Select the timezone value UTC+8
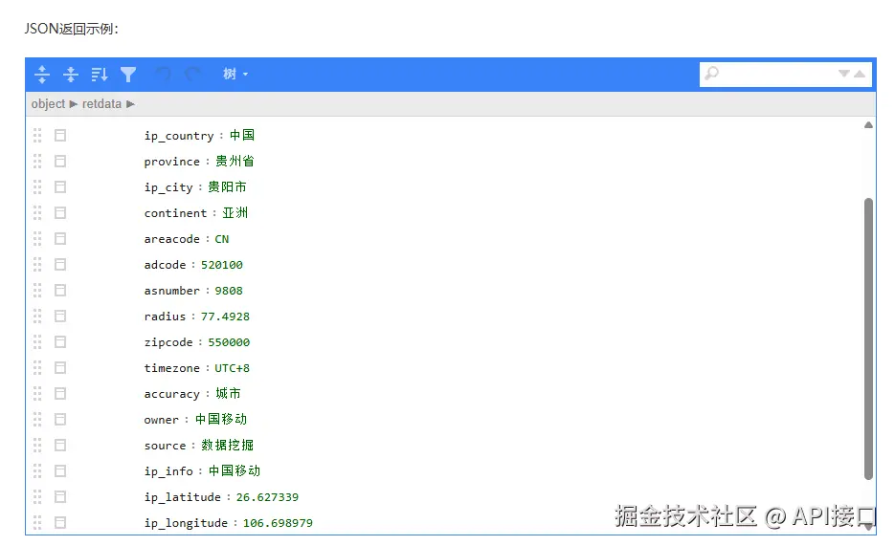895x546 pixels. (x=233, y=368)
